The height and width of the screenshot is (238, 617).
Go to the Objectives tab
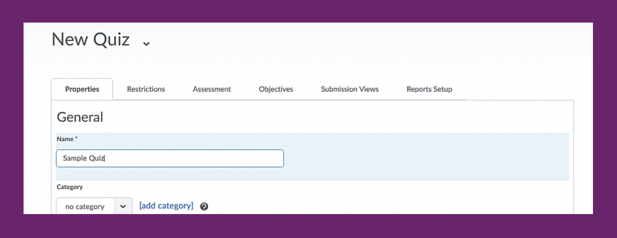tap(276, 89)
